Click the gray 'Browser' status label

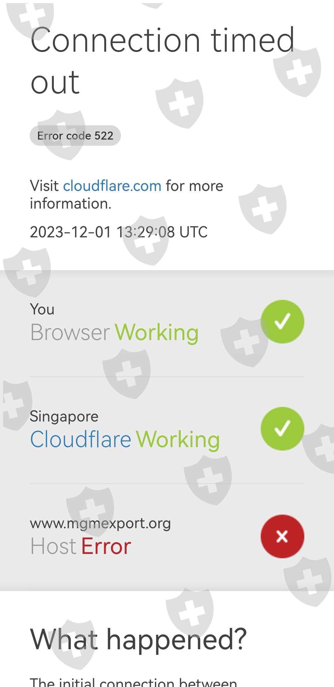(x=70, y=332)
